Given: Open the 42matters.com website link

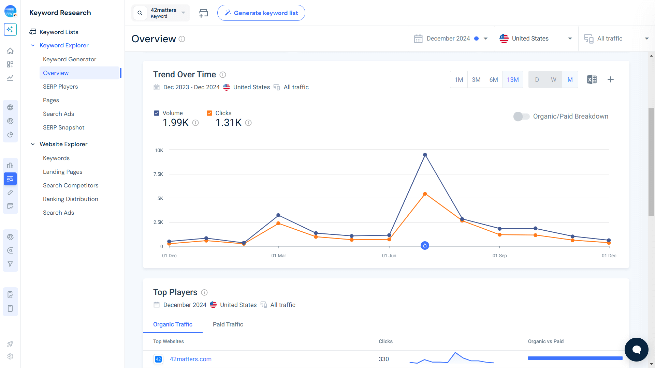Looking at the screenshot, I should (190, 359).
